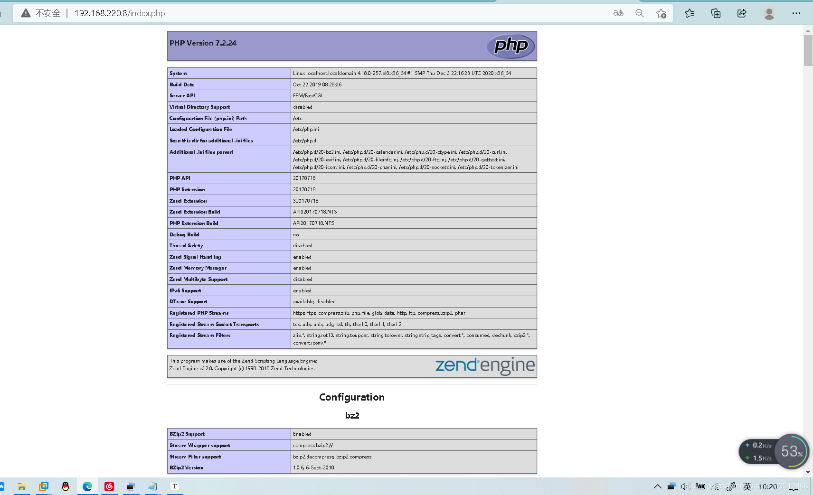Open the favorites list icon
813x495 pixels.
pyautogui.click(x=690, y=13)
